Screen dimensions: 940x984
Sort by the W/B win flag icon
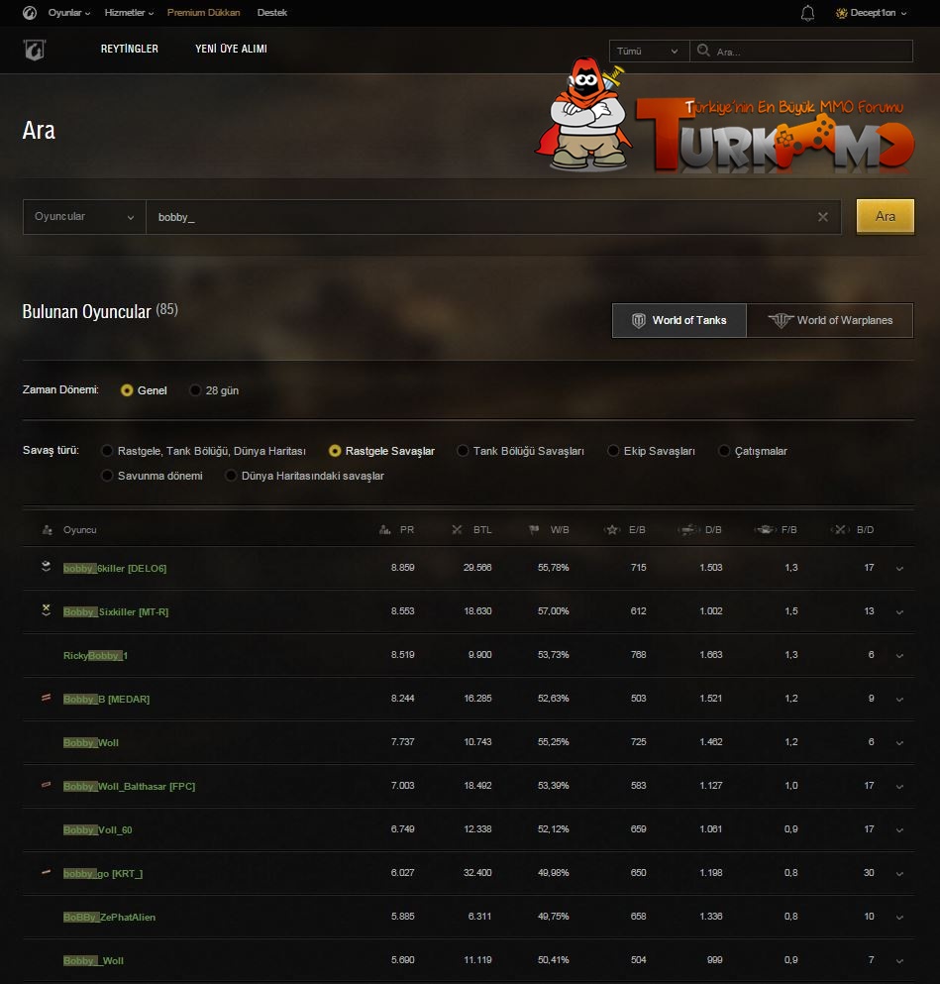(534, 530)
